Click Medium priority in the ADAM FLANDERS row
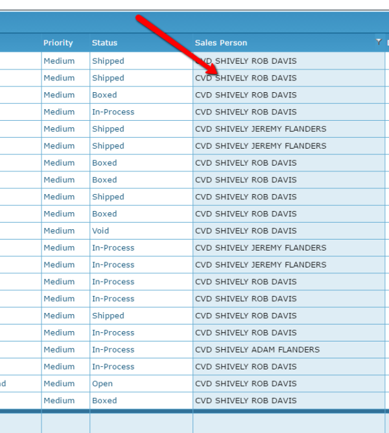Screen dimensions: 389x433 (x=65, y=350)
